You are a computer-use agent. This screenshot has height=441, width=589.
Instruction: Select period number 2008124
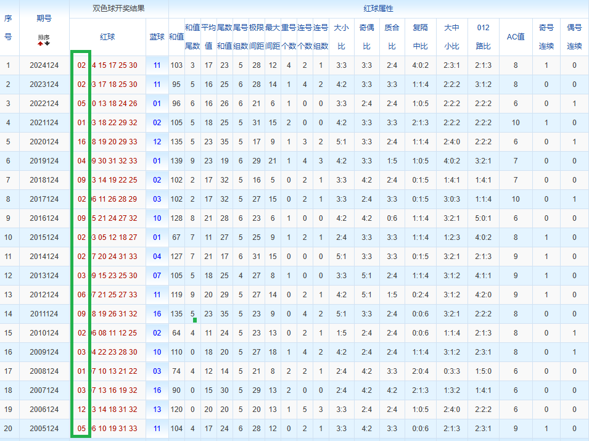click(44, 372)
